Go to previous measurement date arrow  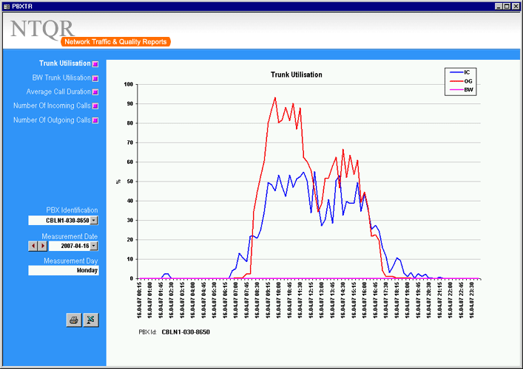(x=33, y=246)
